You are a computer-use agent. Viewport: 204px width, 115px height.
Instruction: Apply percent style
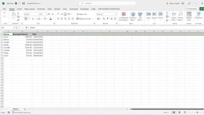104,19
